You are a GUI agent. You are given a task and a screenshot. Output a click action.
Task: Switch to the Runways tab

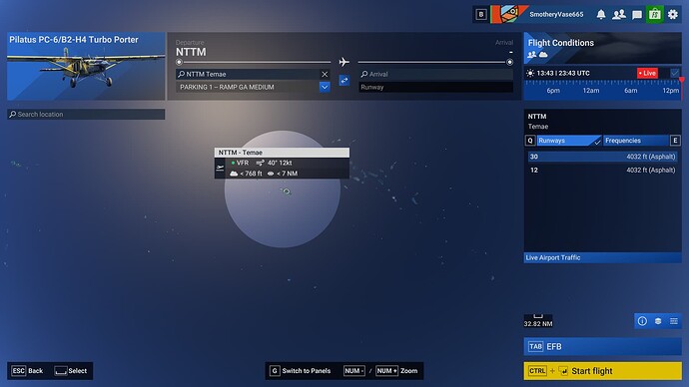coord(569,141)
